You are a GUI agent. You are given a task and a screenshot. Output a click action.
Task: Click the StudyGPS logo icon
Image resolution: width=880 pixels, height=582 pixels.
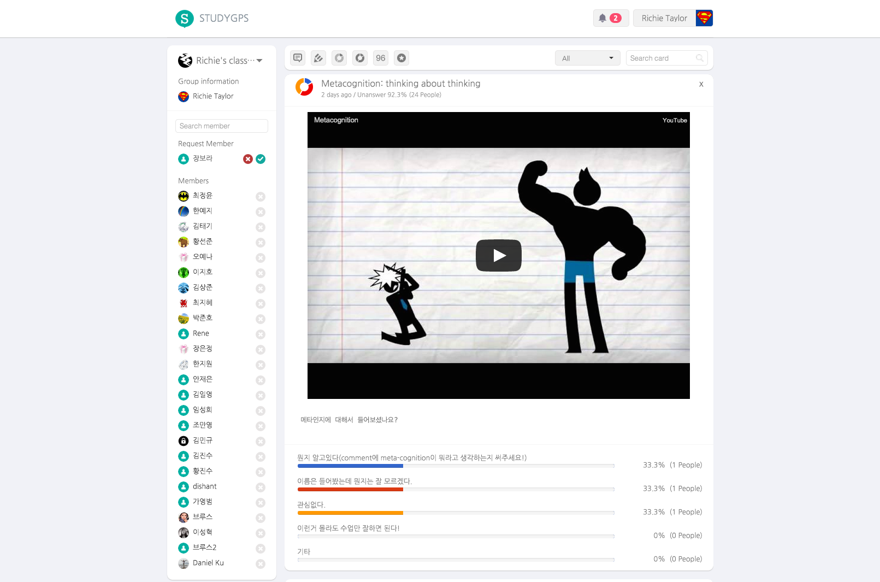185,19
